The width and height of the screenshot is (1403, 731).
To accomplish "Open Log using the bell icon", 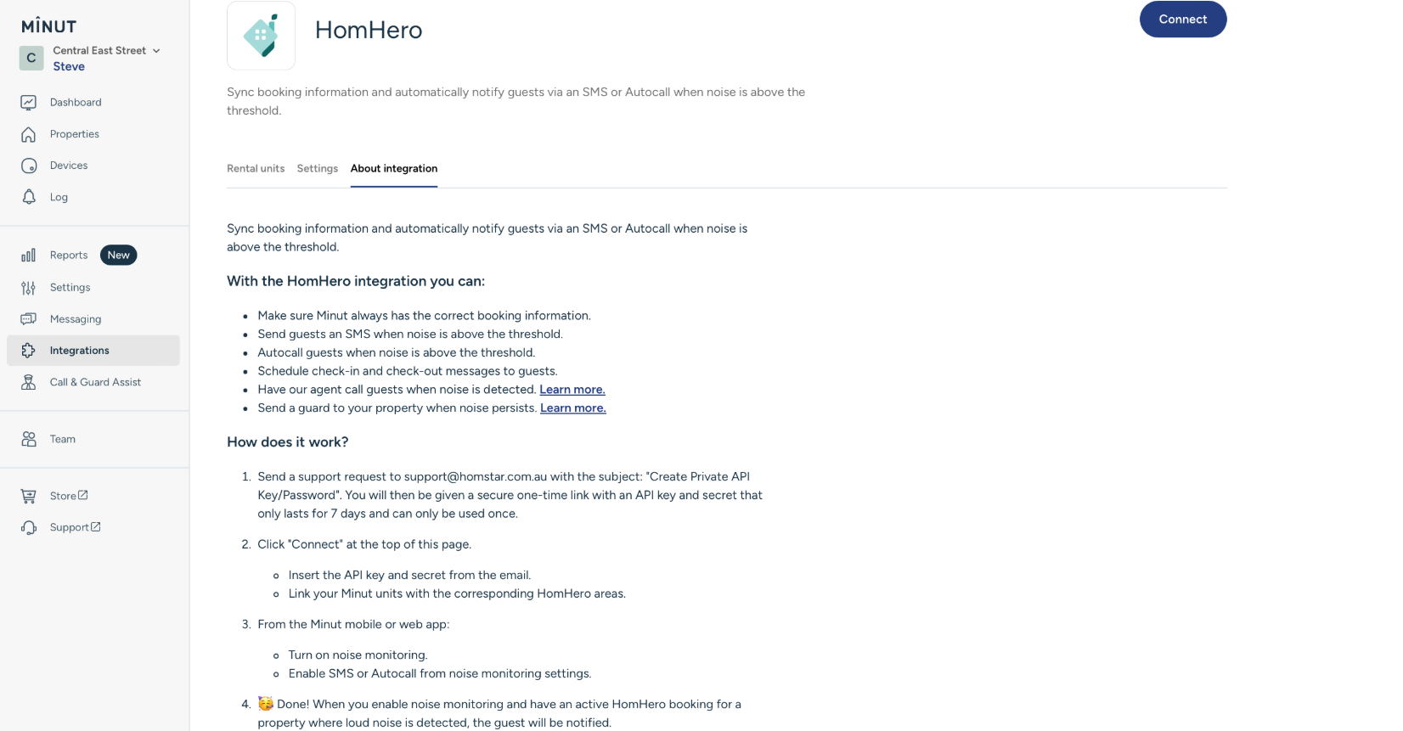I will (x=29, y=197).
